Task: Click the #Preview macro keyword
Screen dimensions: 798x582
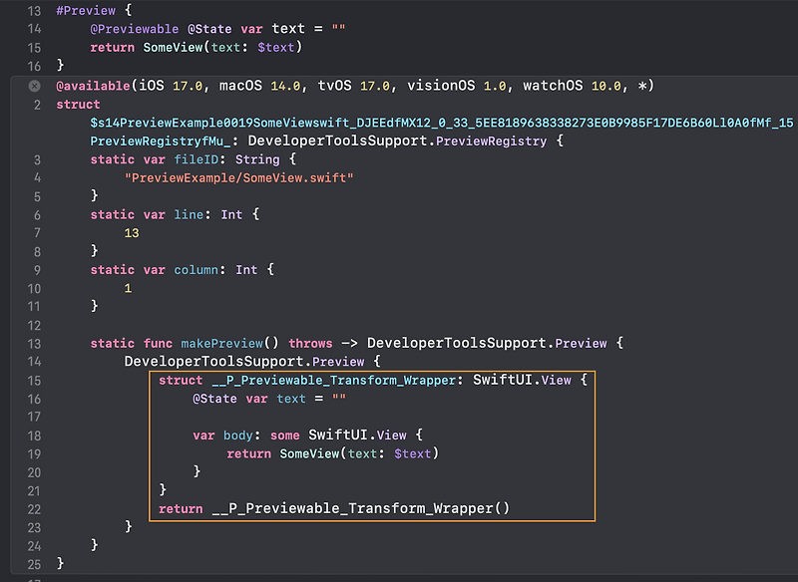Action: (x=86, y=10)
